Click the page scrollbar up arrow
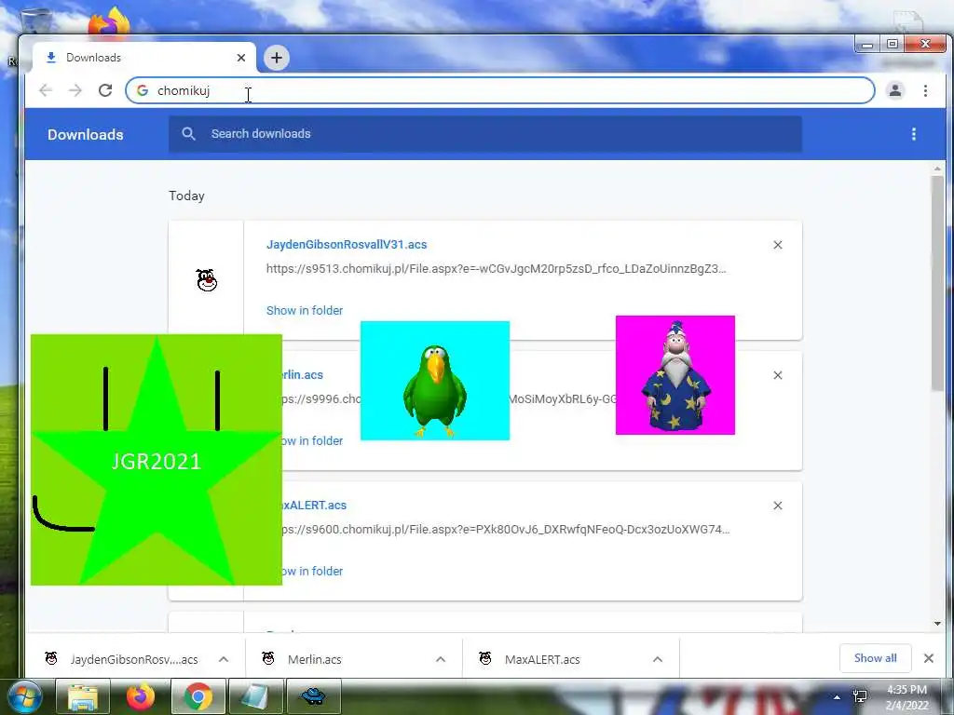Viewport: 954px width, 715px height. 937,169
